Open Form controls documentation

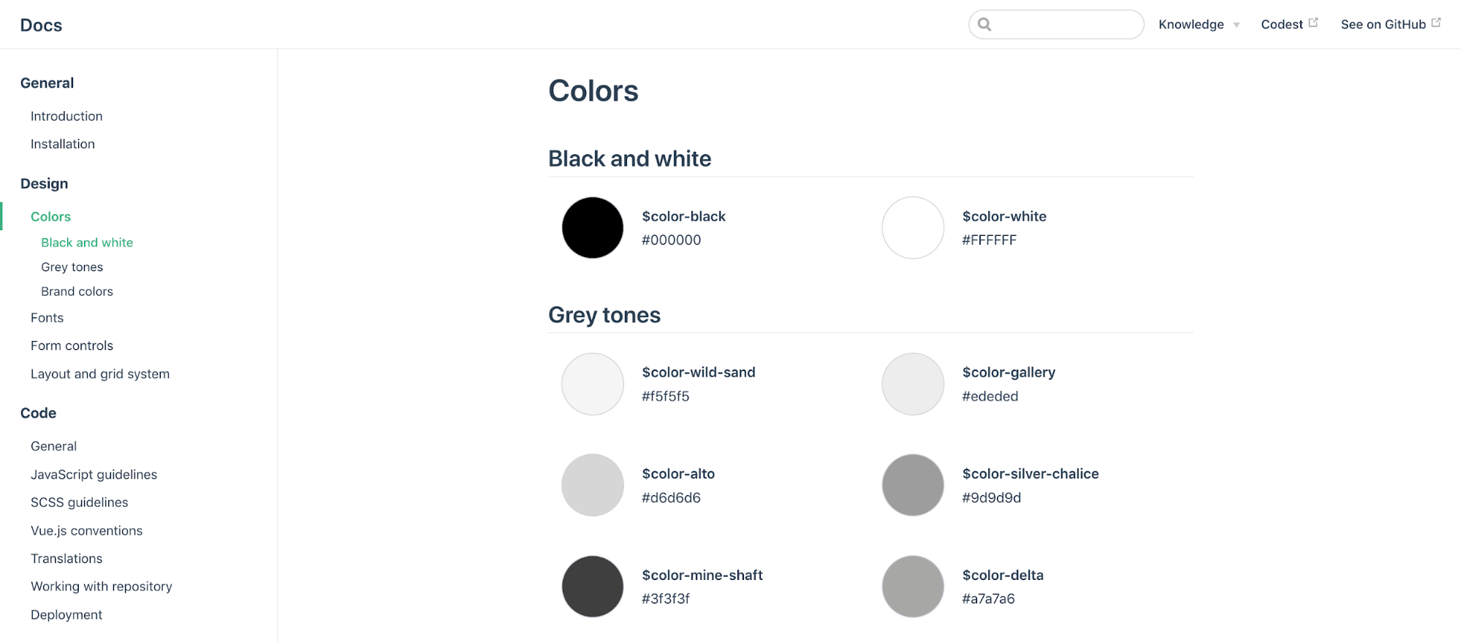coord(72,345)
